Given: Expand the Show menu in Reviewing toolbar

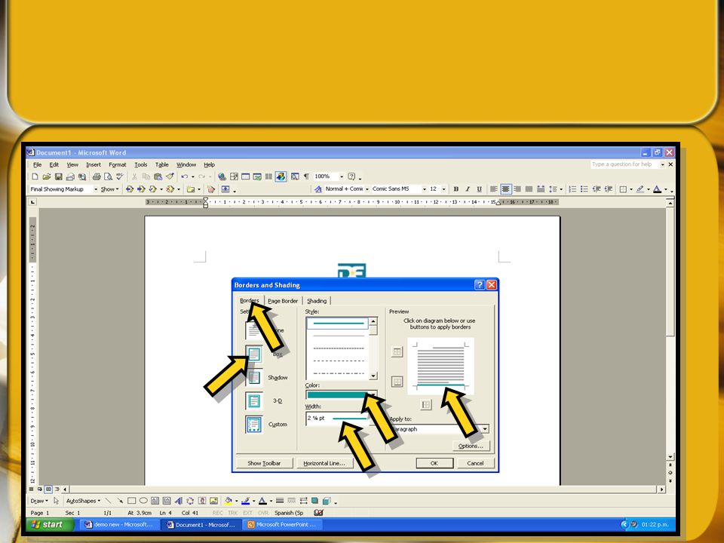Looking at the screenshot, I should click(x=110, y=189).
